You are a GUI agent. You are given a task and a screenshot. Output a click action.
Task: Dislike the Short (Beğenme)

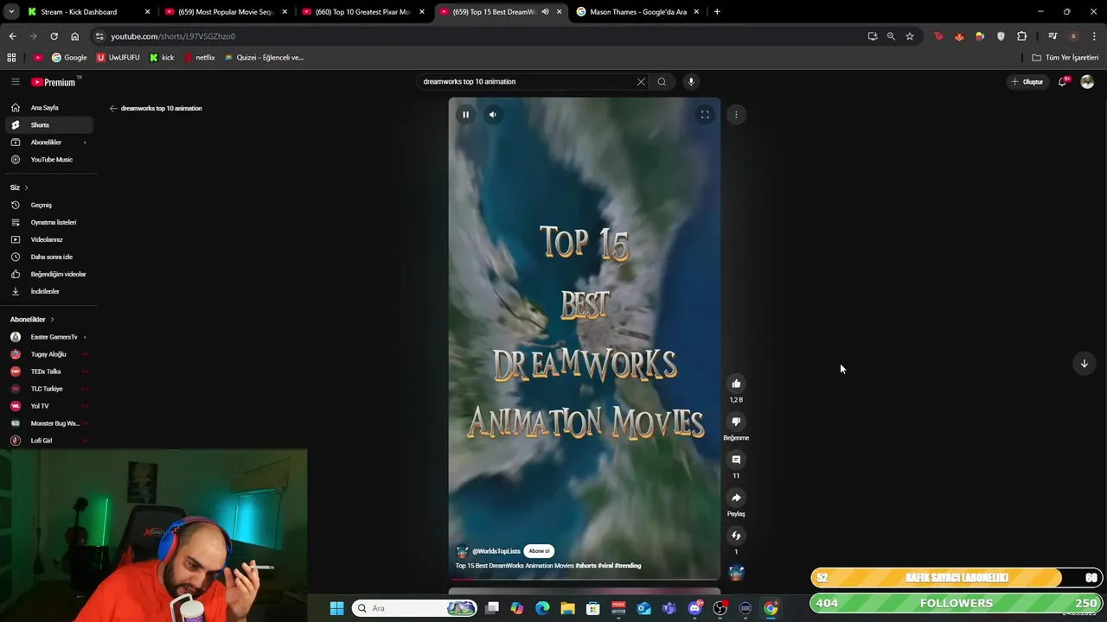736,422
